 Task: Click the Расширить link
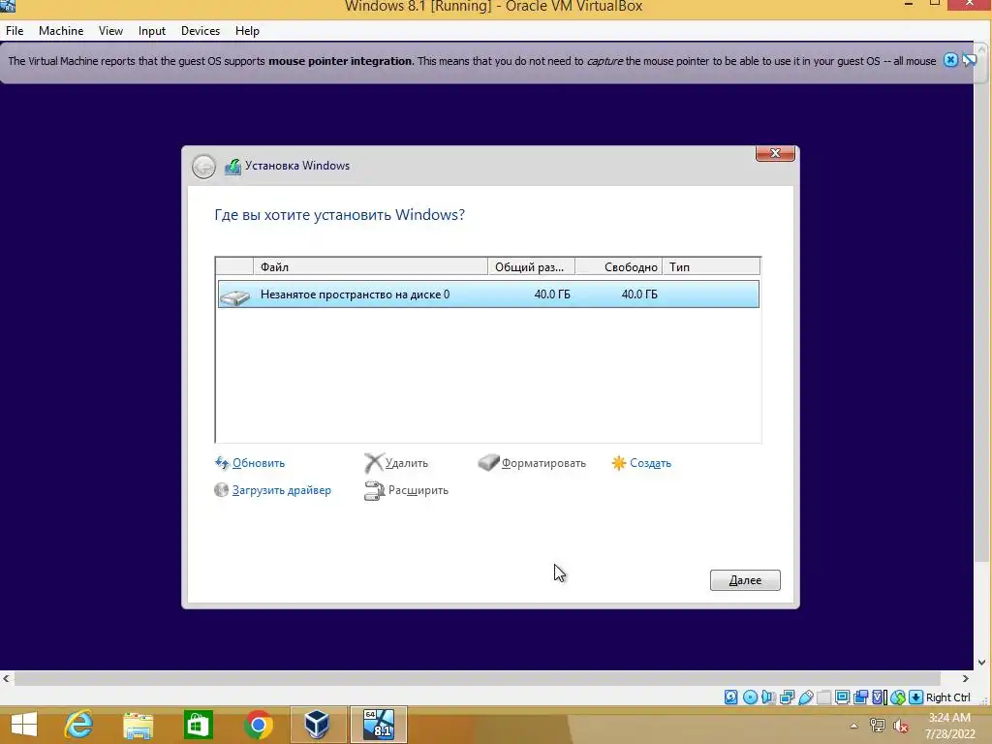click(x=418, y=490)
